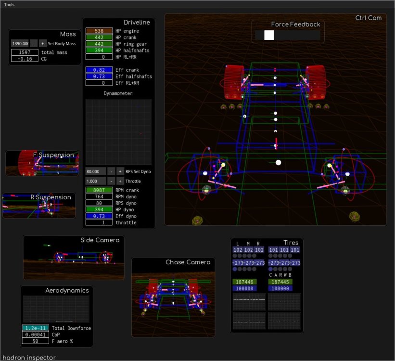Viewport: 395px width, 361px height.
Task: Select the F aero % value 50
Action: [36, 341]
